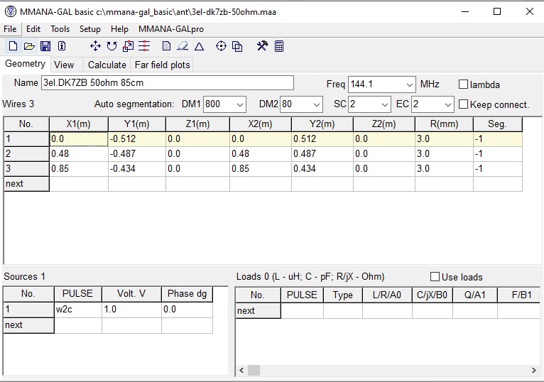Viewport: 544px width, 382px height.
Task: Switch to the Far field plots tab
Action: click(x=162, y=65)
